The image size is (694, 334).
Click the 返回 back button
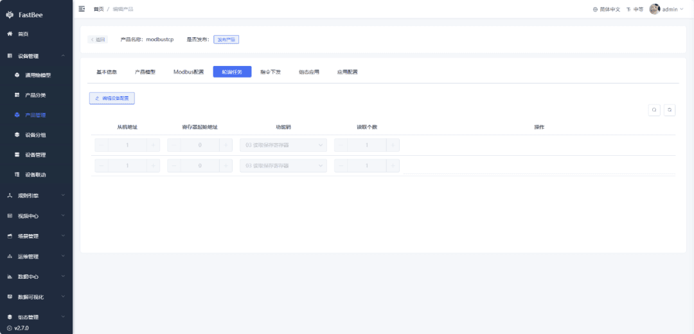[x=98, y=39]
